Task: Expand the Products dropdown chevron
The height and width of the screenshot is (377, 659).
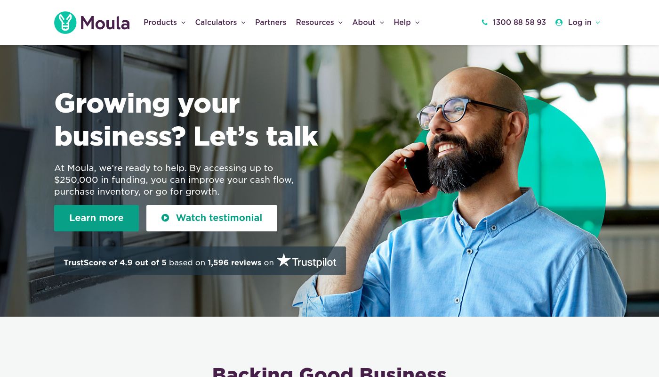Action: pyautogui.click(x=183, y=23)
